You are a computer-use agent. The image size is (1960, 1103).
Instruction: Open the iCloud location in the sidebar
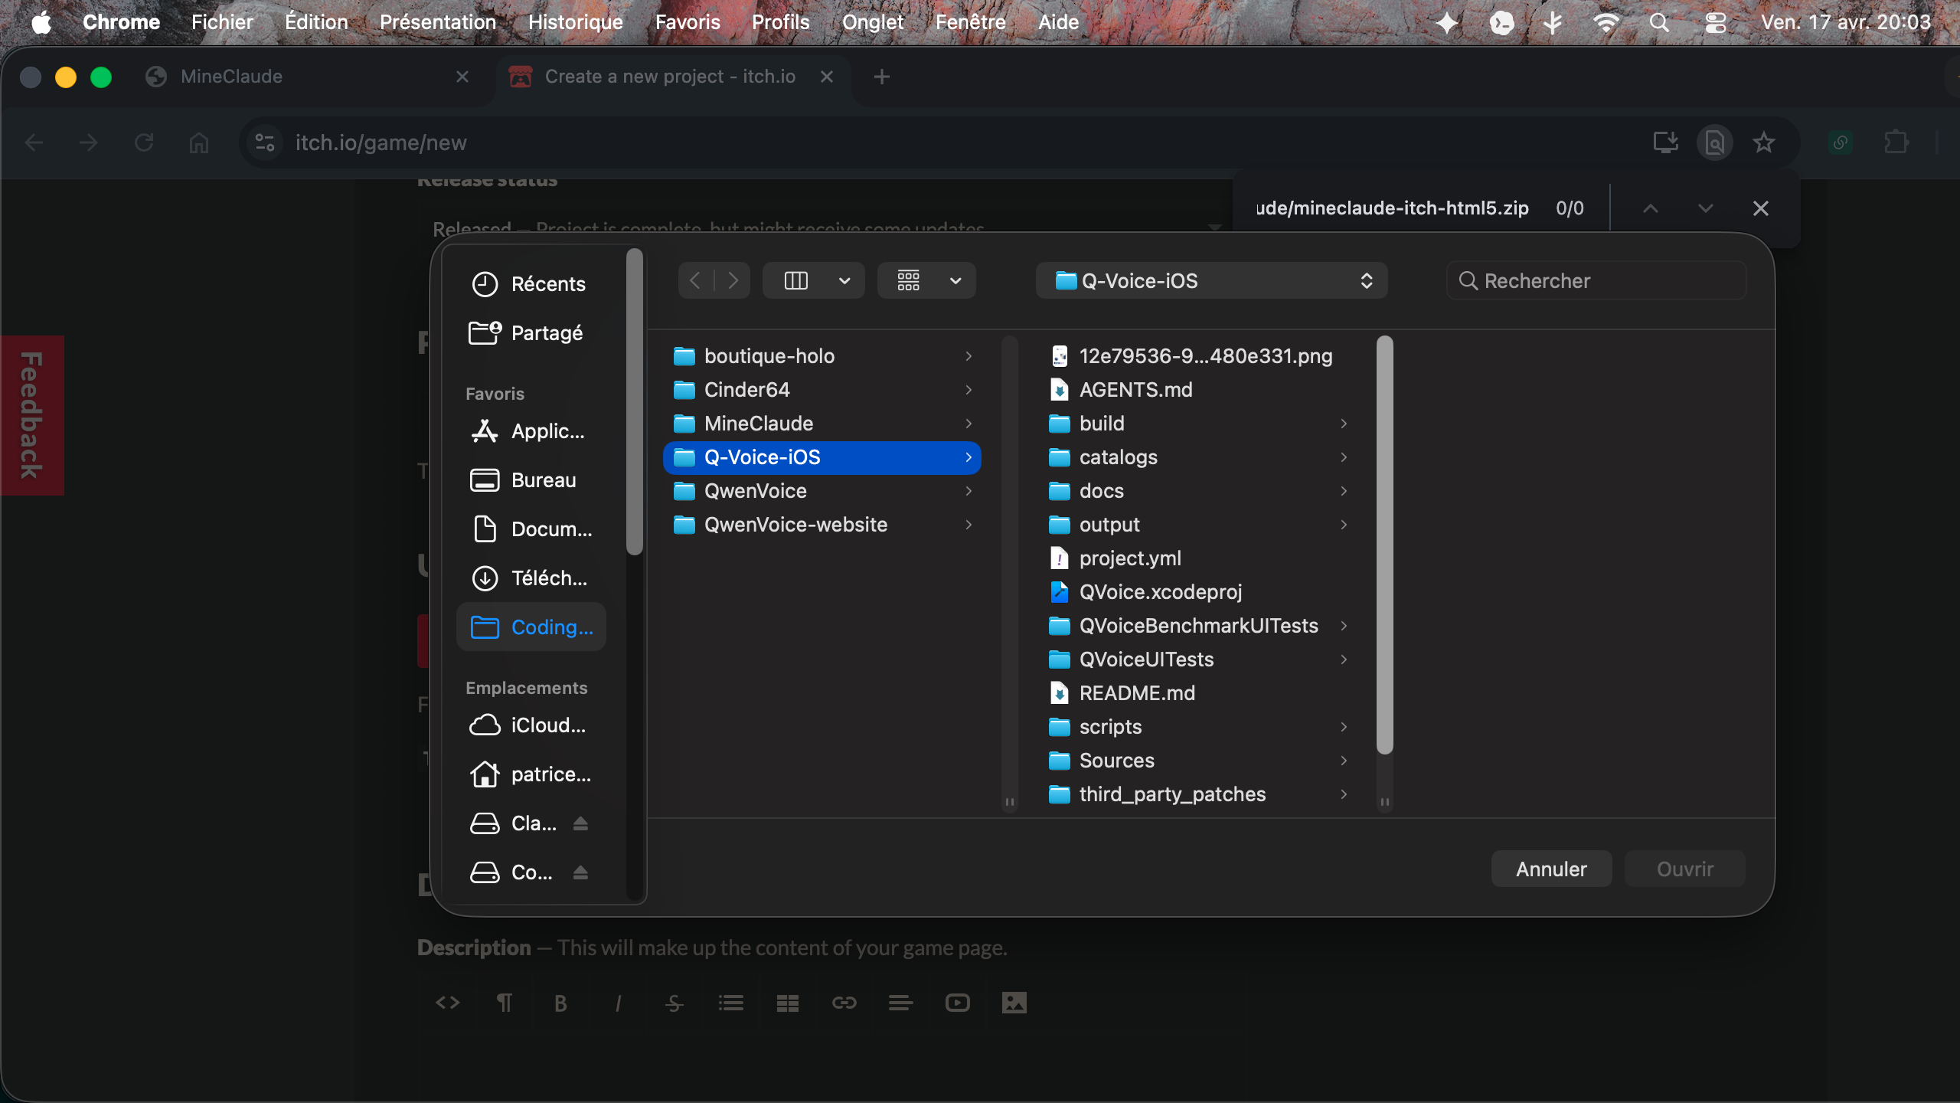[x=530, y=725]
